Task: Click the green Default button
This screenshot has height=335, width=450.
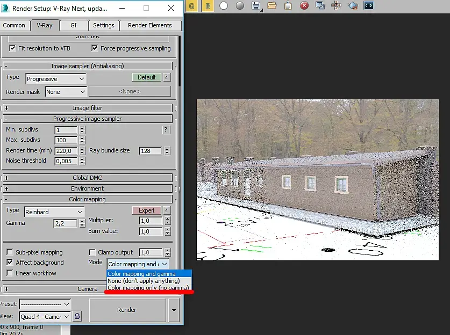Action: 147,77
